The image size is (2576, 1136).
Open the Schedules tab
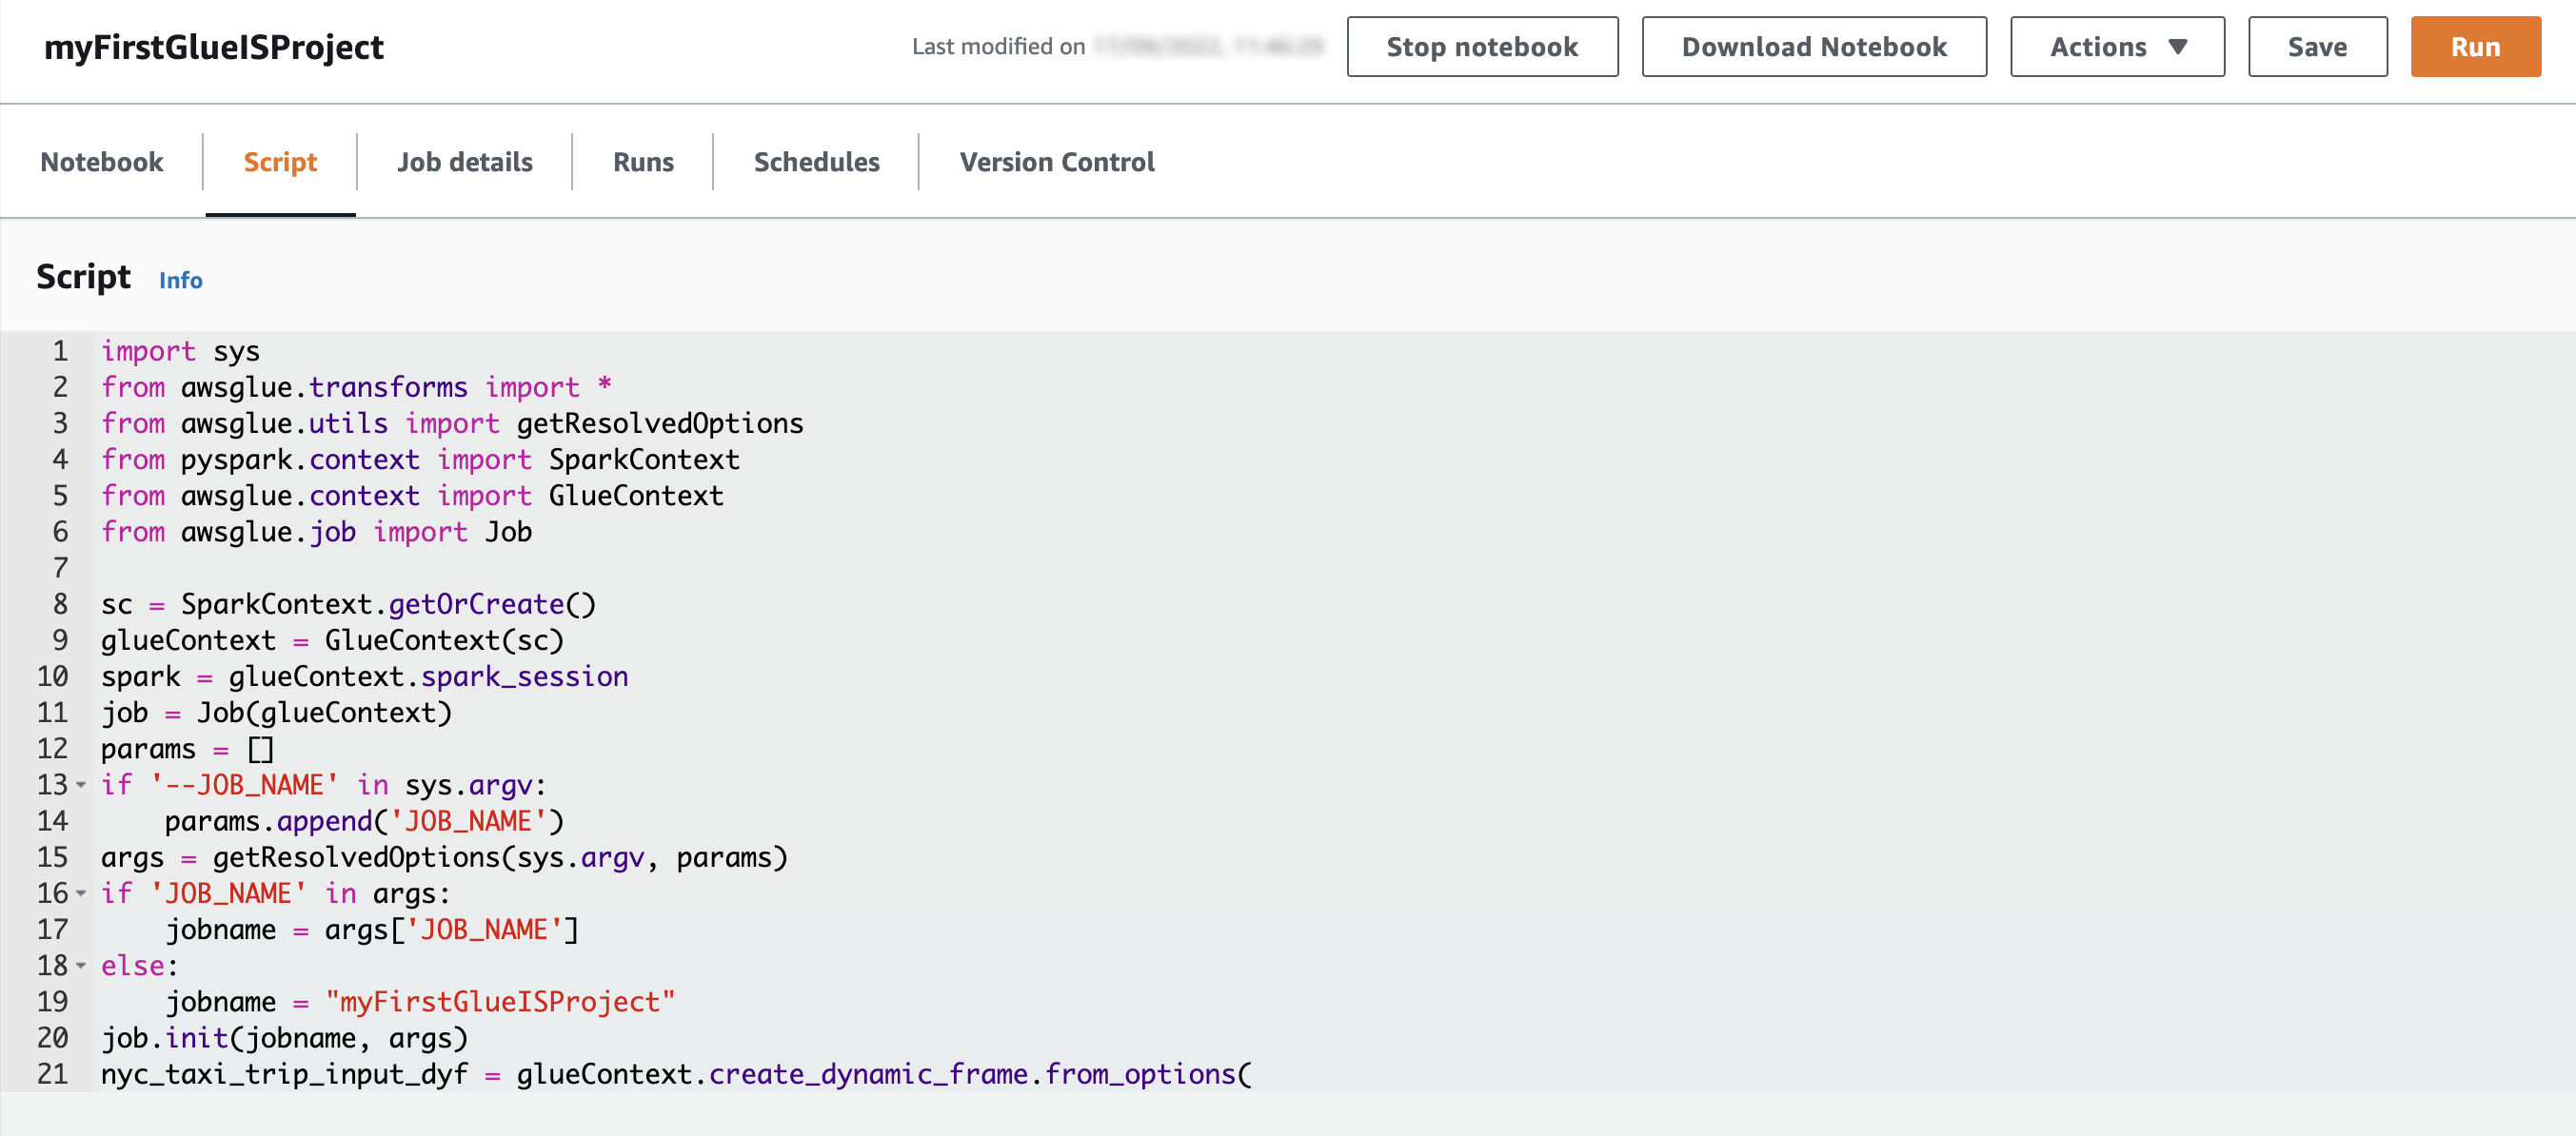coord(816,162)
